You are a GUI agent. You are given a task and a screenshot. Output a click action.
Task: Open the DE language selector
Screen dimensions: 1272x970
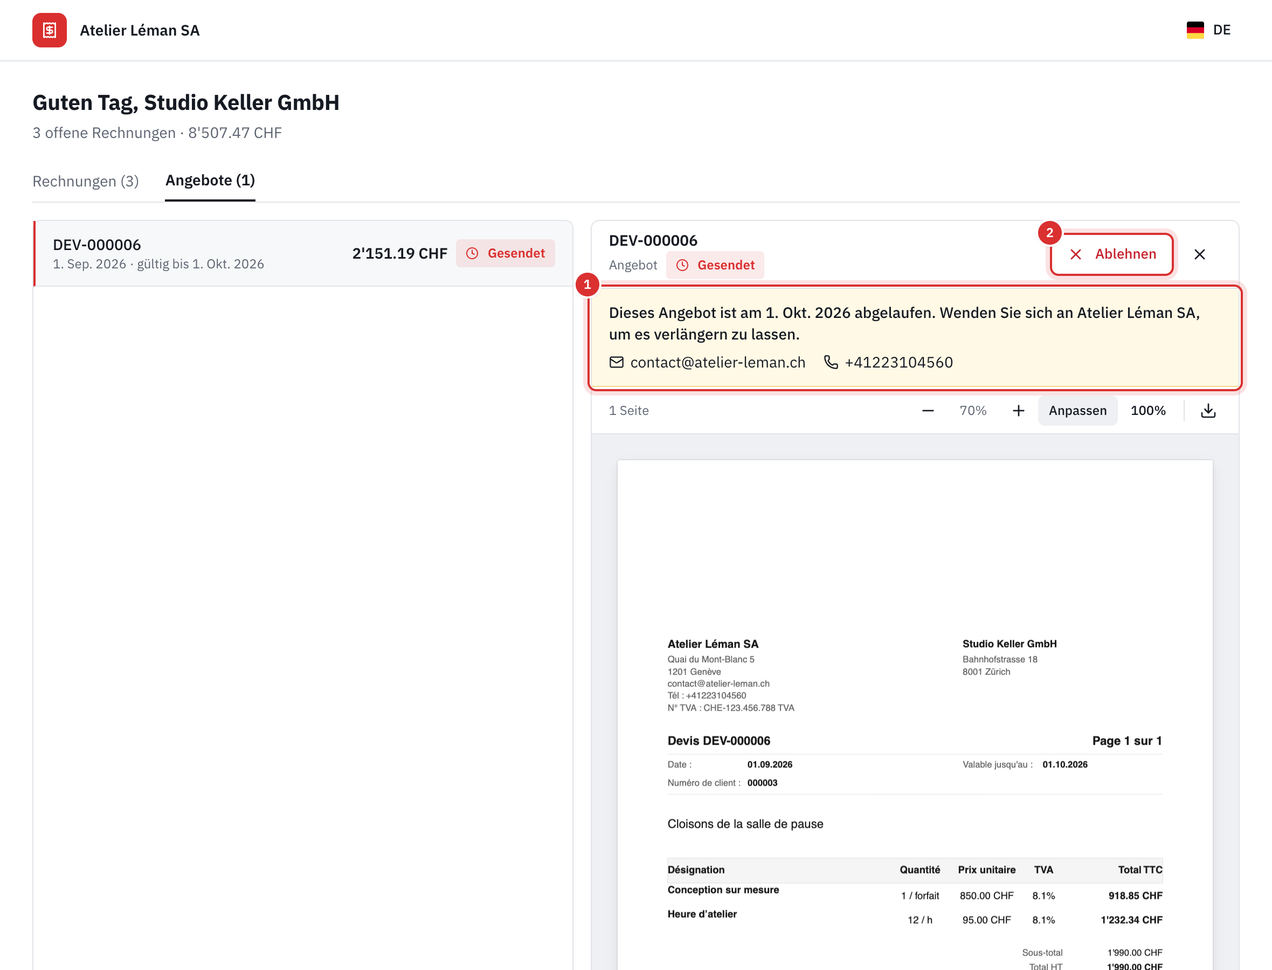[1208, 30]
